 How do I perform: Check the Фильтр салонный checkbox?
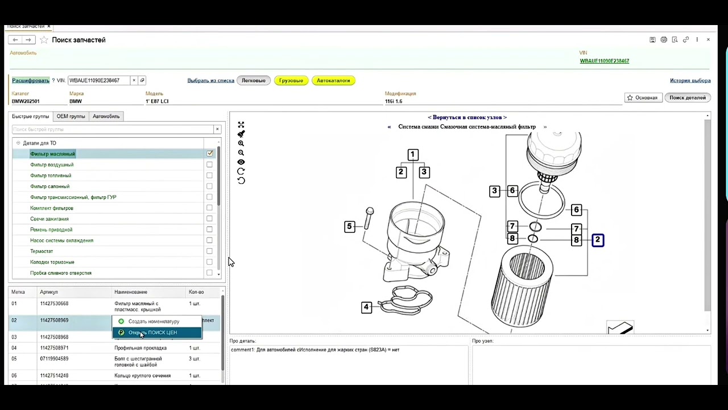pyautogui.click(x=209, y=186)
